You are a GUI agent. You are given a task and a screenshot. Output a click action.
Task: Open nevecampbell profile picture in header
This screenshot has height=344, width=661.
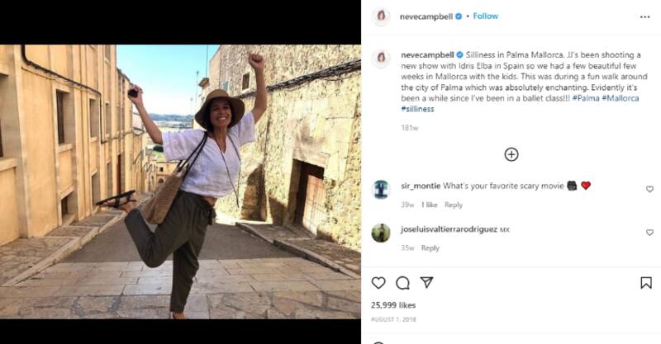[x=381, y=16]
